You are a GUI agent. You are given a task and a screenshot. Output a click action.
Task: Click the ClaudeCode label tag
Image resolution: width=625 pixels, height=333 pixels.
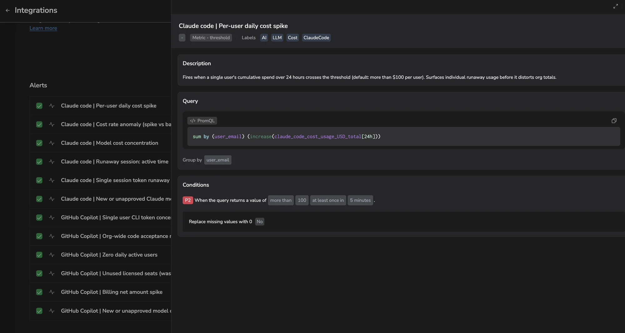click(316, 38)
